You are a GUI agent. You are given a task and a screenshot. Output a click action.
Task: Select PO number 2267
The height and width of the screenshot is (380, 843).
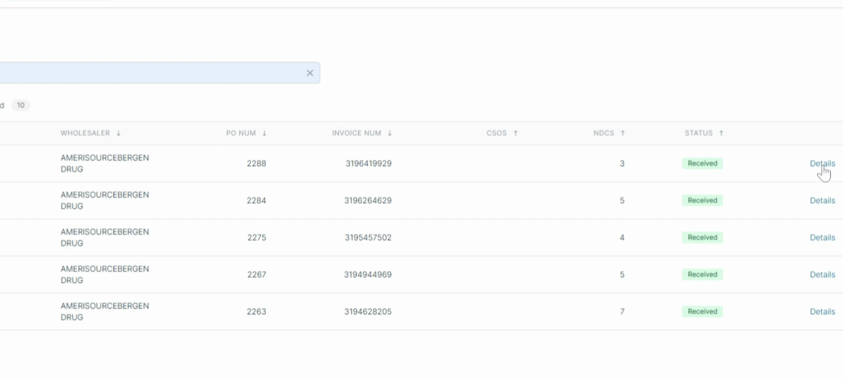coord(256,274)
